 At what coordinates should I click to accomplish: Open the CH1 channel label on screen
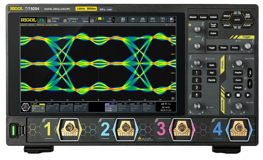click(x=35, y=104)
